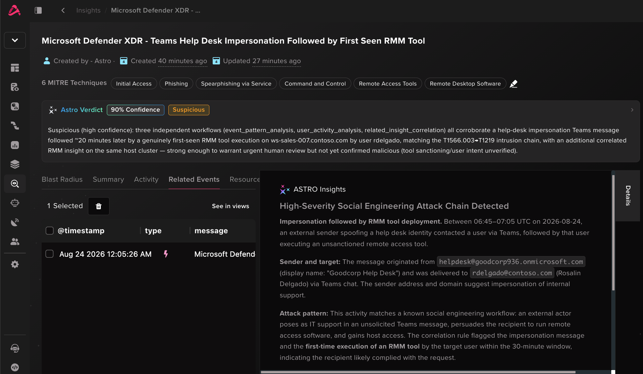643x374 pixels.
Task: Open the settings gear in sidebar
Action: click(x=15, y=264)
